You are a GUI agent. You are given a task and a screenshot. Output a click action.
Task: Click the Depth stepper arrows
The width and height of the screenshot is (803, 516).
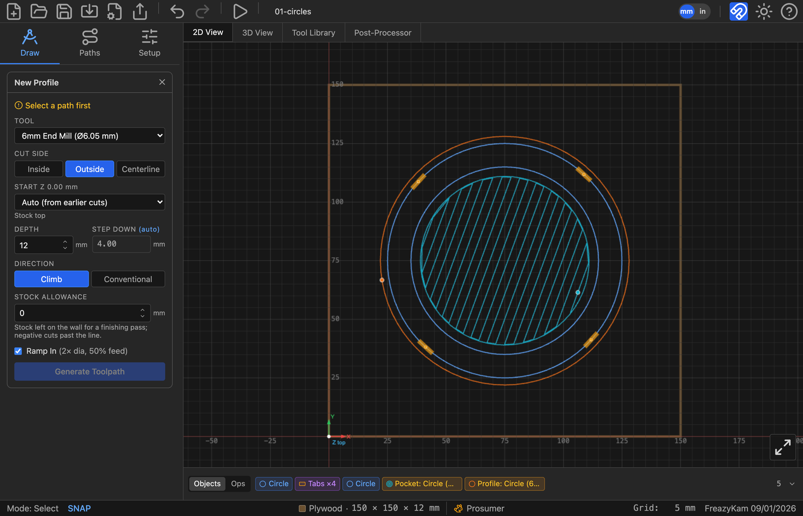65,245
